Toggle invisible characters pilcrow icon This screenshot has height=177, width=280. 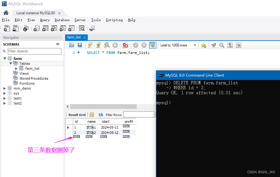(x=230, y=45)
